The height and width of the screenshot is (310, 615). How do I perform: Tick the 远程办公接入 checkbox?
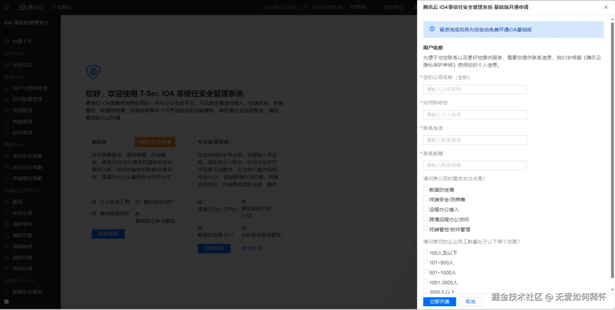point(426,209)
